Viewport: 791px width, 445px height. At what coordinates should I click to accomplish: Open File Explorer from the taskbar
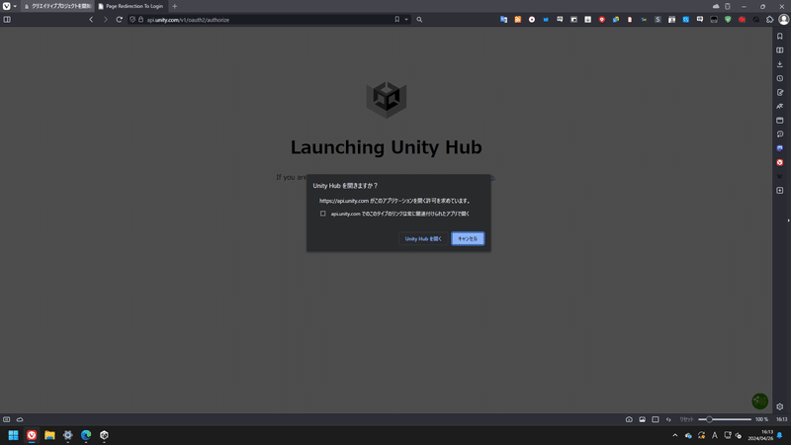49,435
